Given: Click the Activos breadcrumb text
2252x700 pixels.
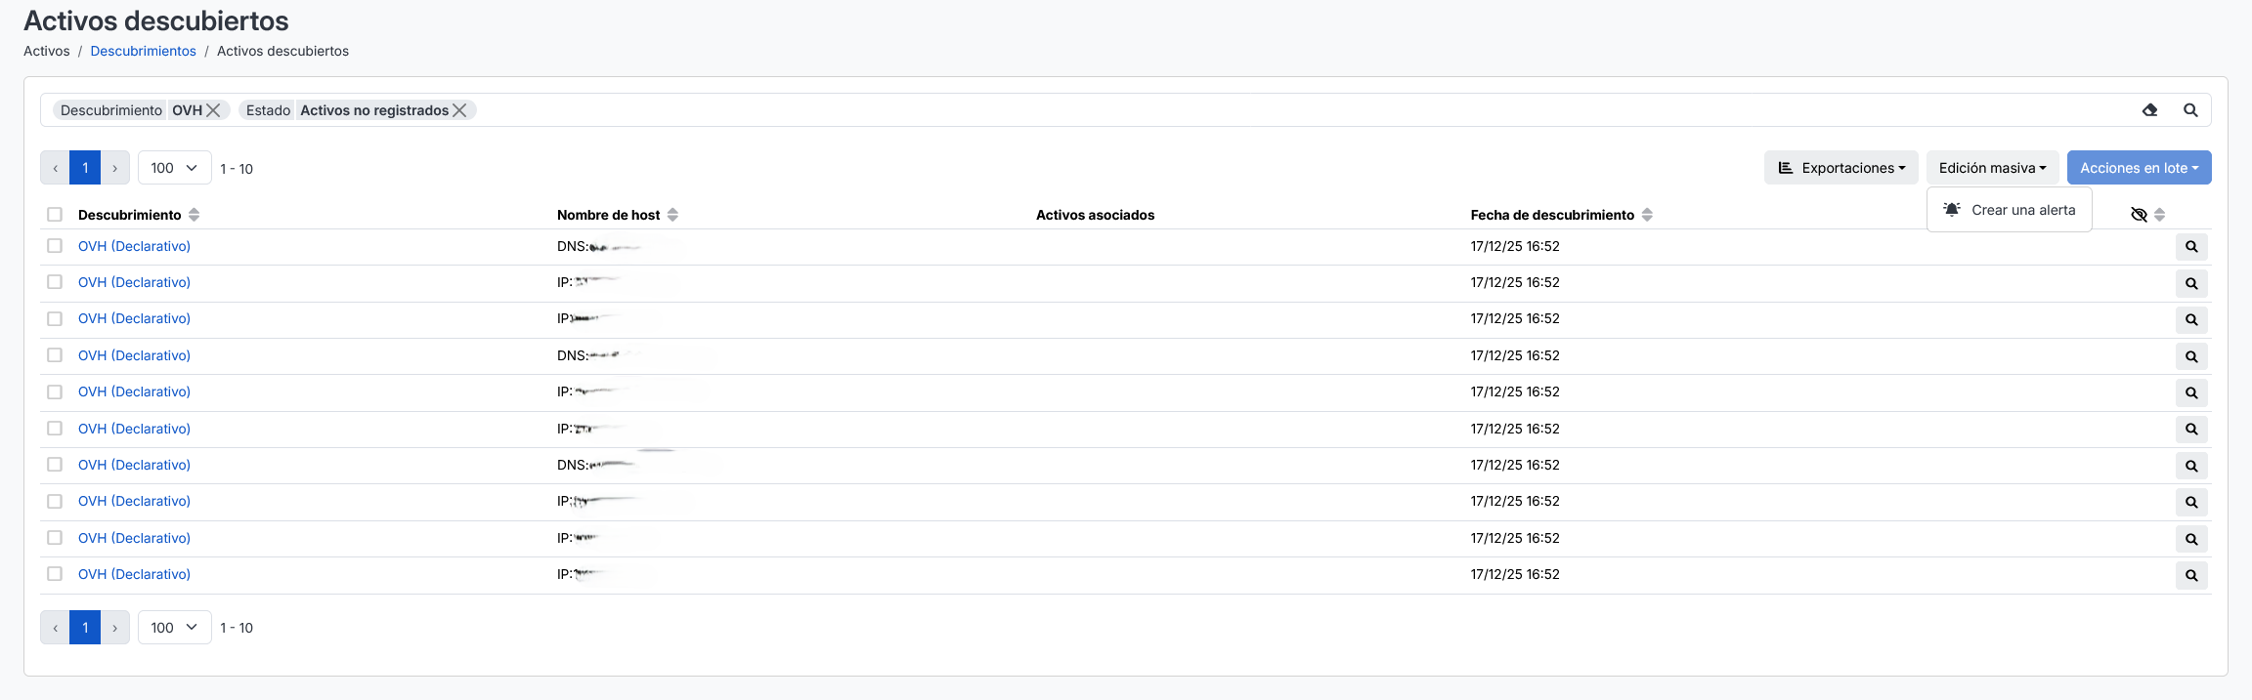Looking at the screenshot, I should 47,51.
